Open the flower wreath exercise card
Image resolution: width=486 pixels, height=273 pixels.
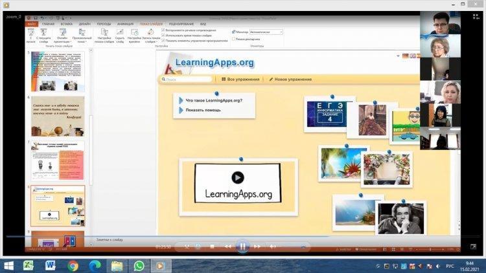pyautogui.click(x=386, y=169)
